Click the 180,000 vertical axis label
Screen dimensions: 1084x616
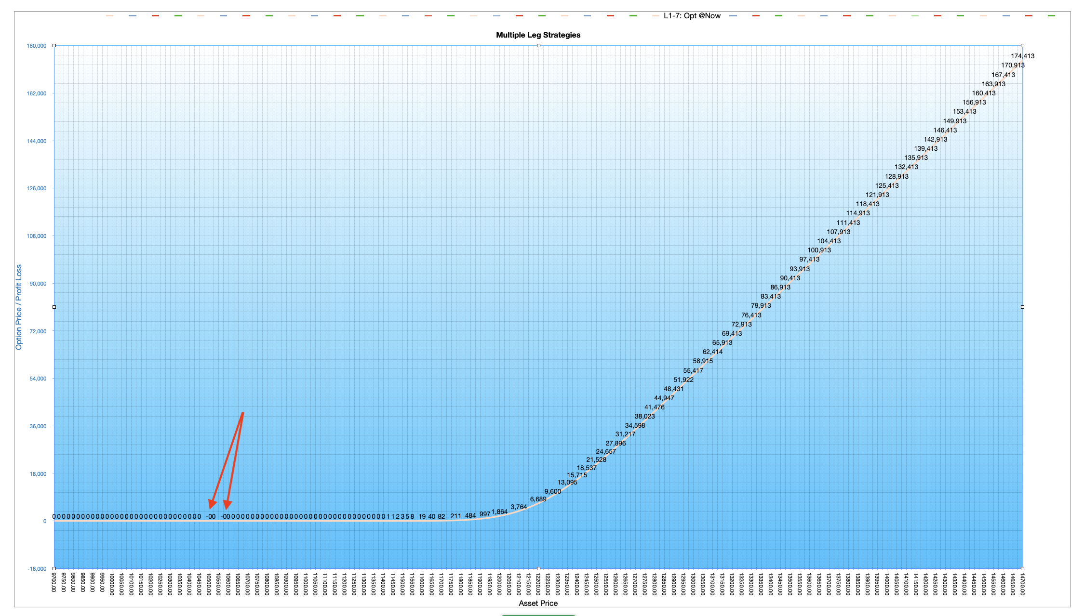click(x=37, y=46)
